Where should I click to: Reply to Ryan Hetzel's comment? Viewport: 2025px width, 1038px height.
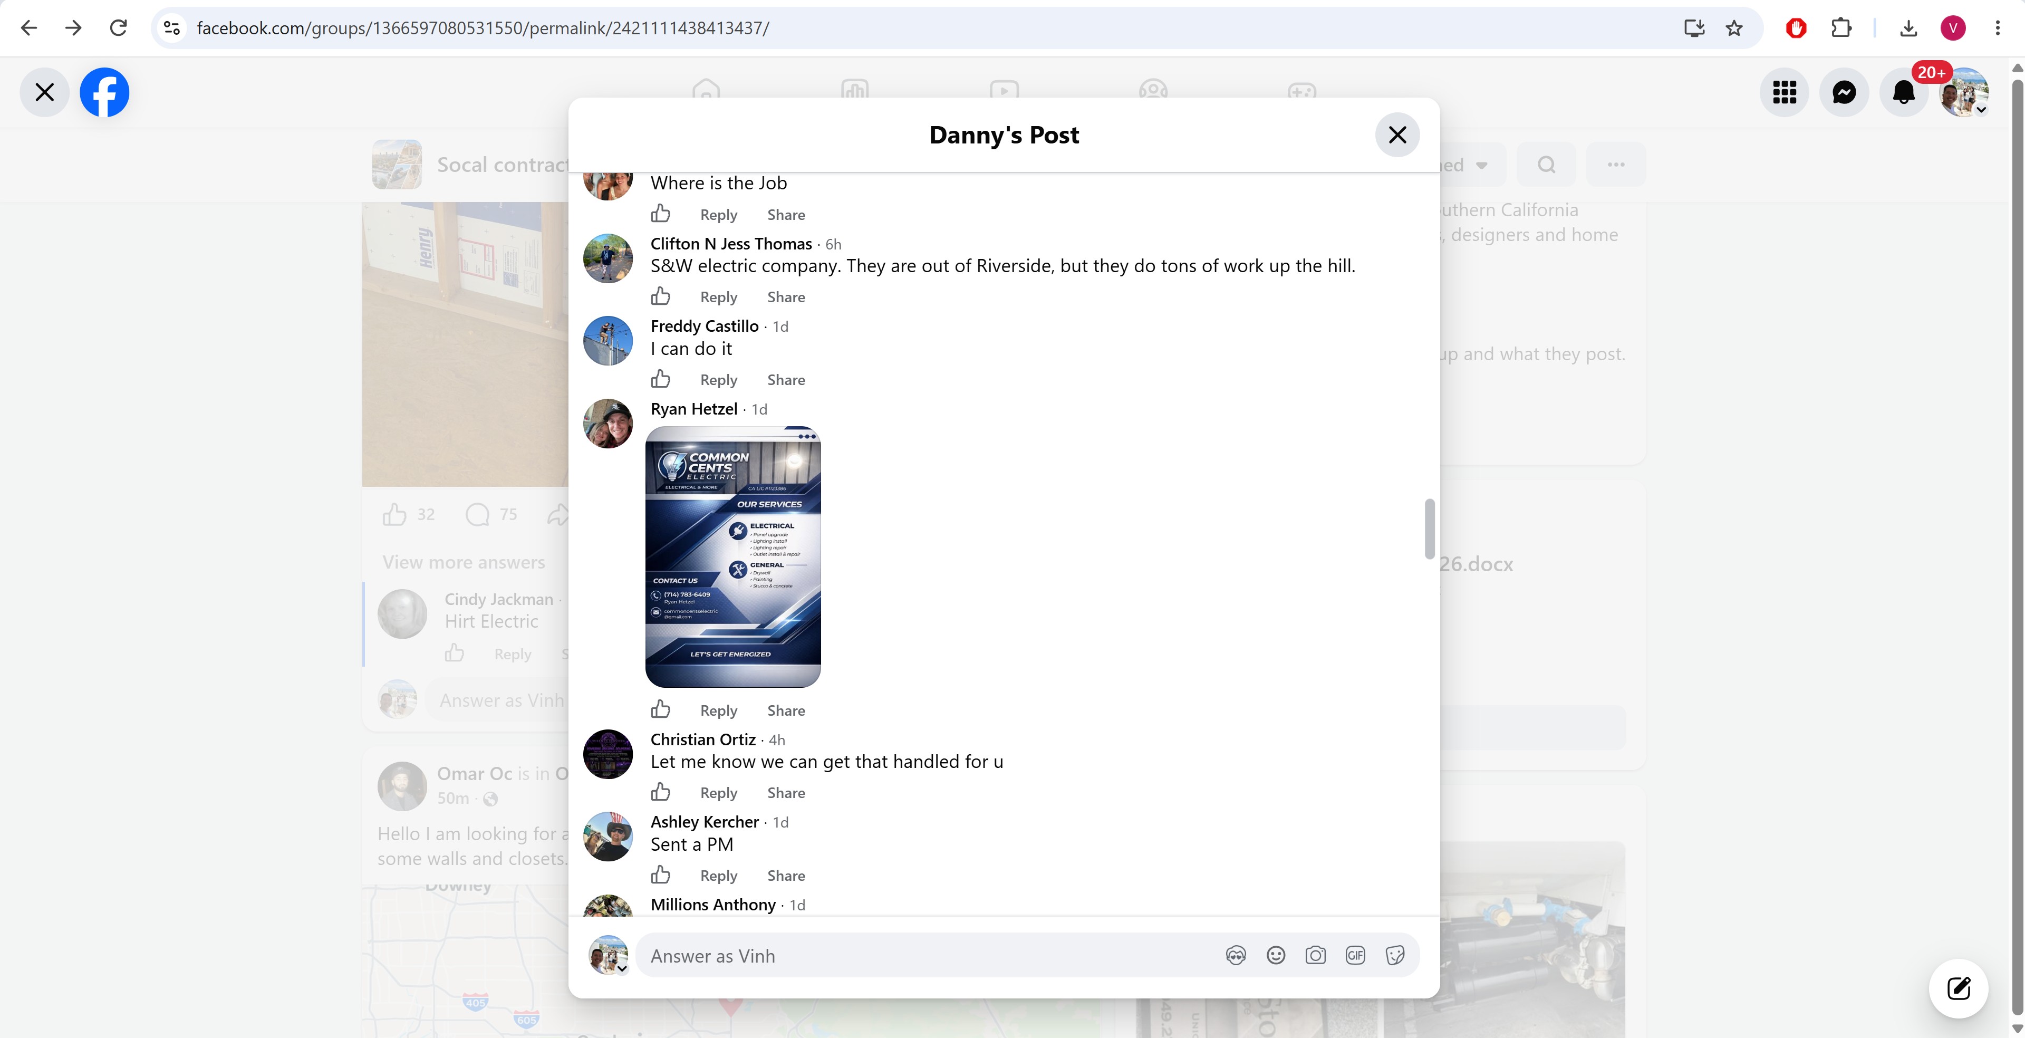click(x=718, y=711)
